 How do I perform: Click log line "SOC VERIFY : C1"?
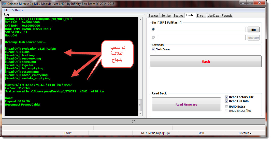[16, 32]
